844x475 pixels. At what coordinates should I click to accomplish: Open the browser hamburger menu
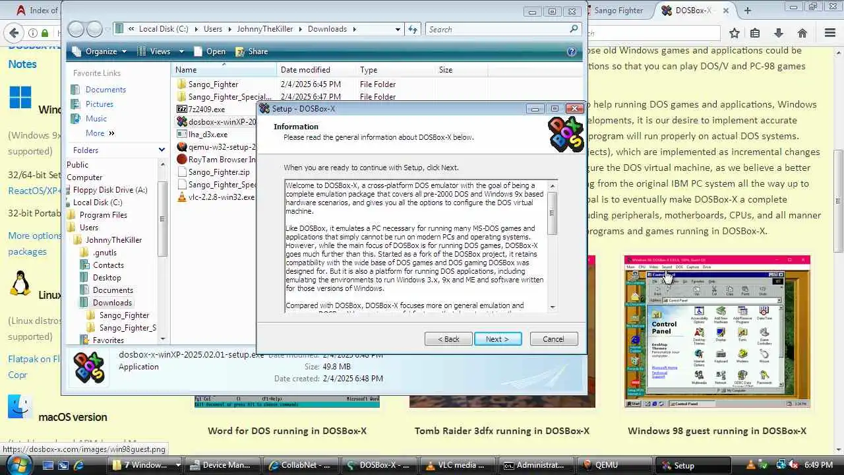830,33
